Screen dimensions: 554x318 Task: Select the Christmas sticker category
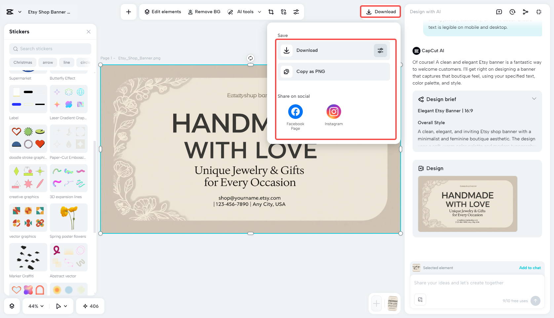coord(22,62)
